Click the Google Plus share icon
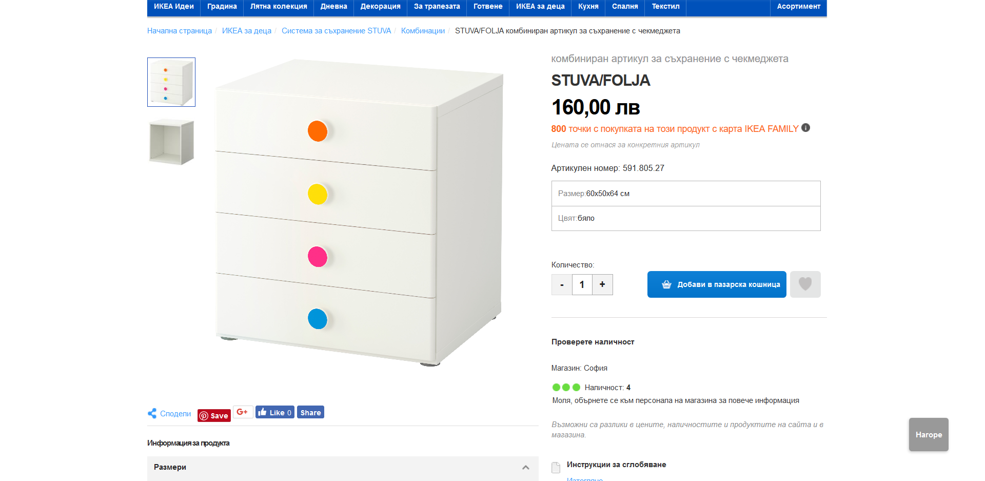Image resolution: width=985 pixels, height=481 pixels. point(243,412)
